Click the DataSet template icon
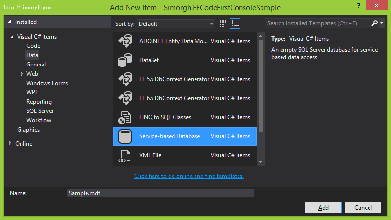391x220 pixels. (x=125, y=60)
